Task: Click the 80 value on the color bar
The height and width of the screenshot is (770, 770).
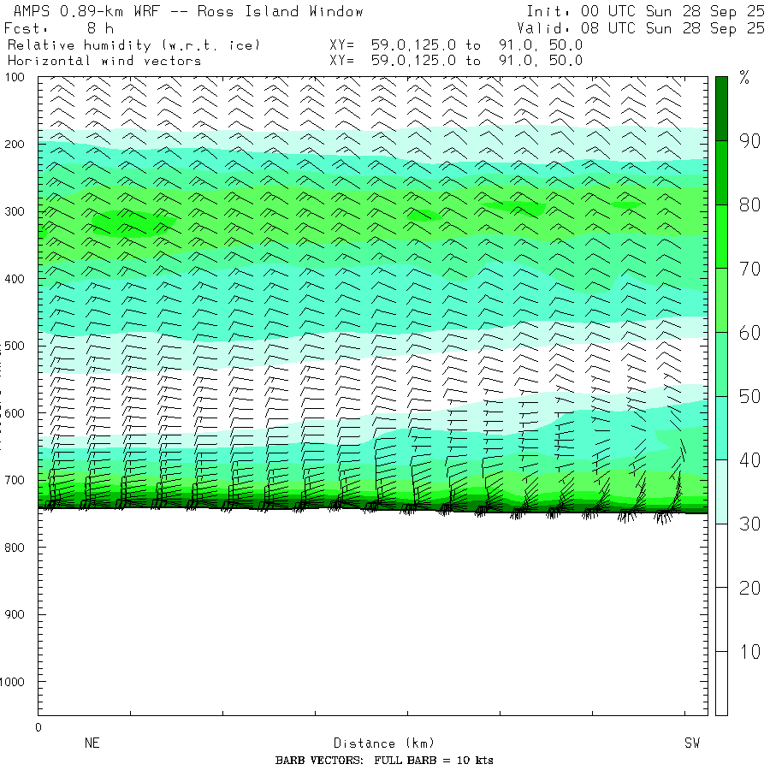Action: click(x=749, y=205)
